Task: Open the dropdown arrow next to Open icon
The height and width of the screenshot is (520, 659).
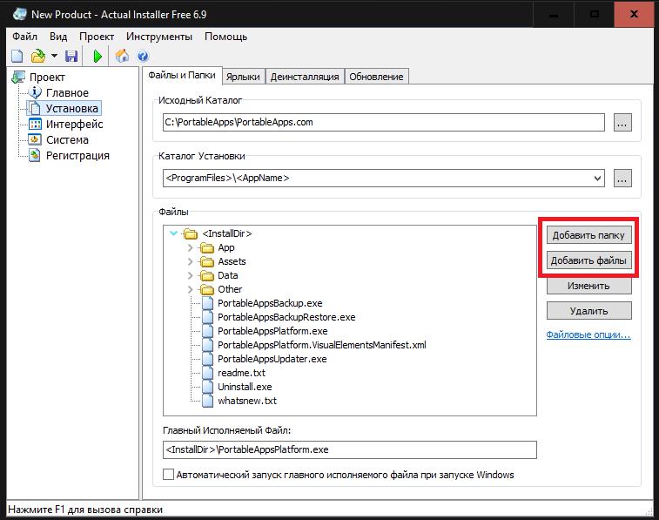Action: 54,56
